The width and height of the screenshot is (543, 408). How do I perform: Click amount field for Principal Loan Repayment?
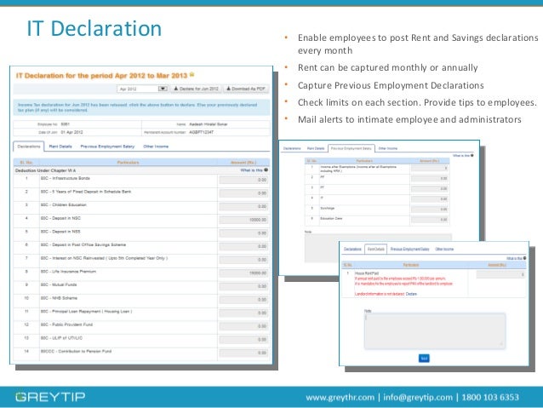[x=243, y=313]
